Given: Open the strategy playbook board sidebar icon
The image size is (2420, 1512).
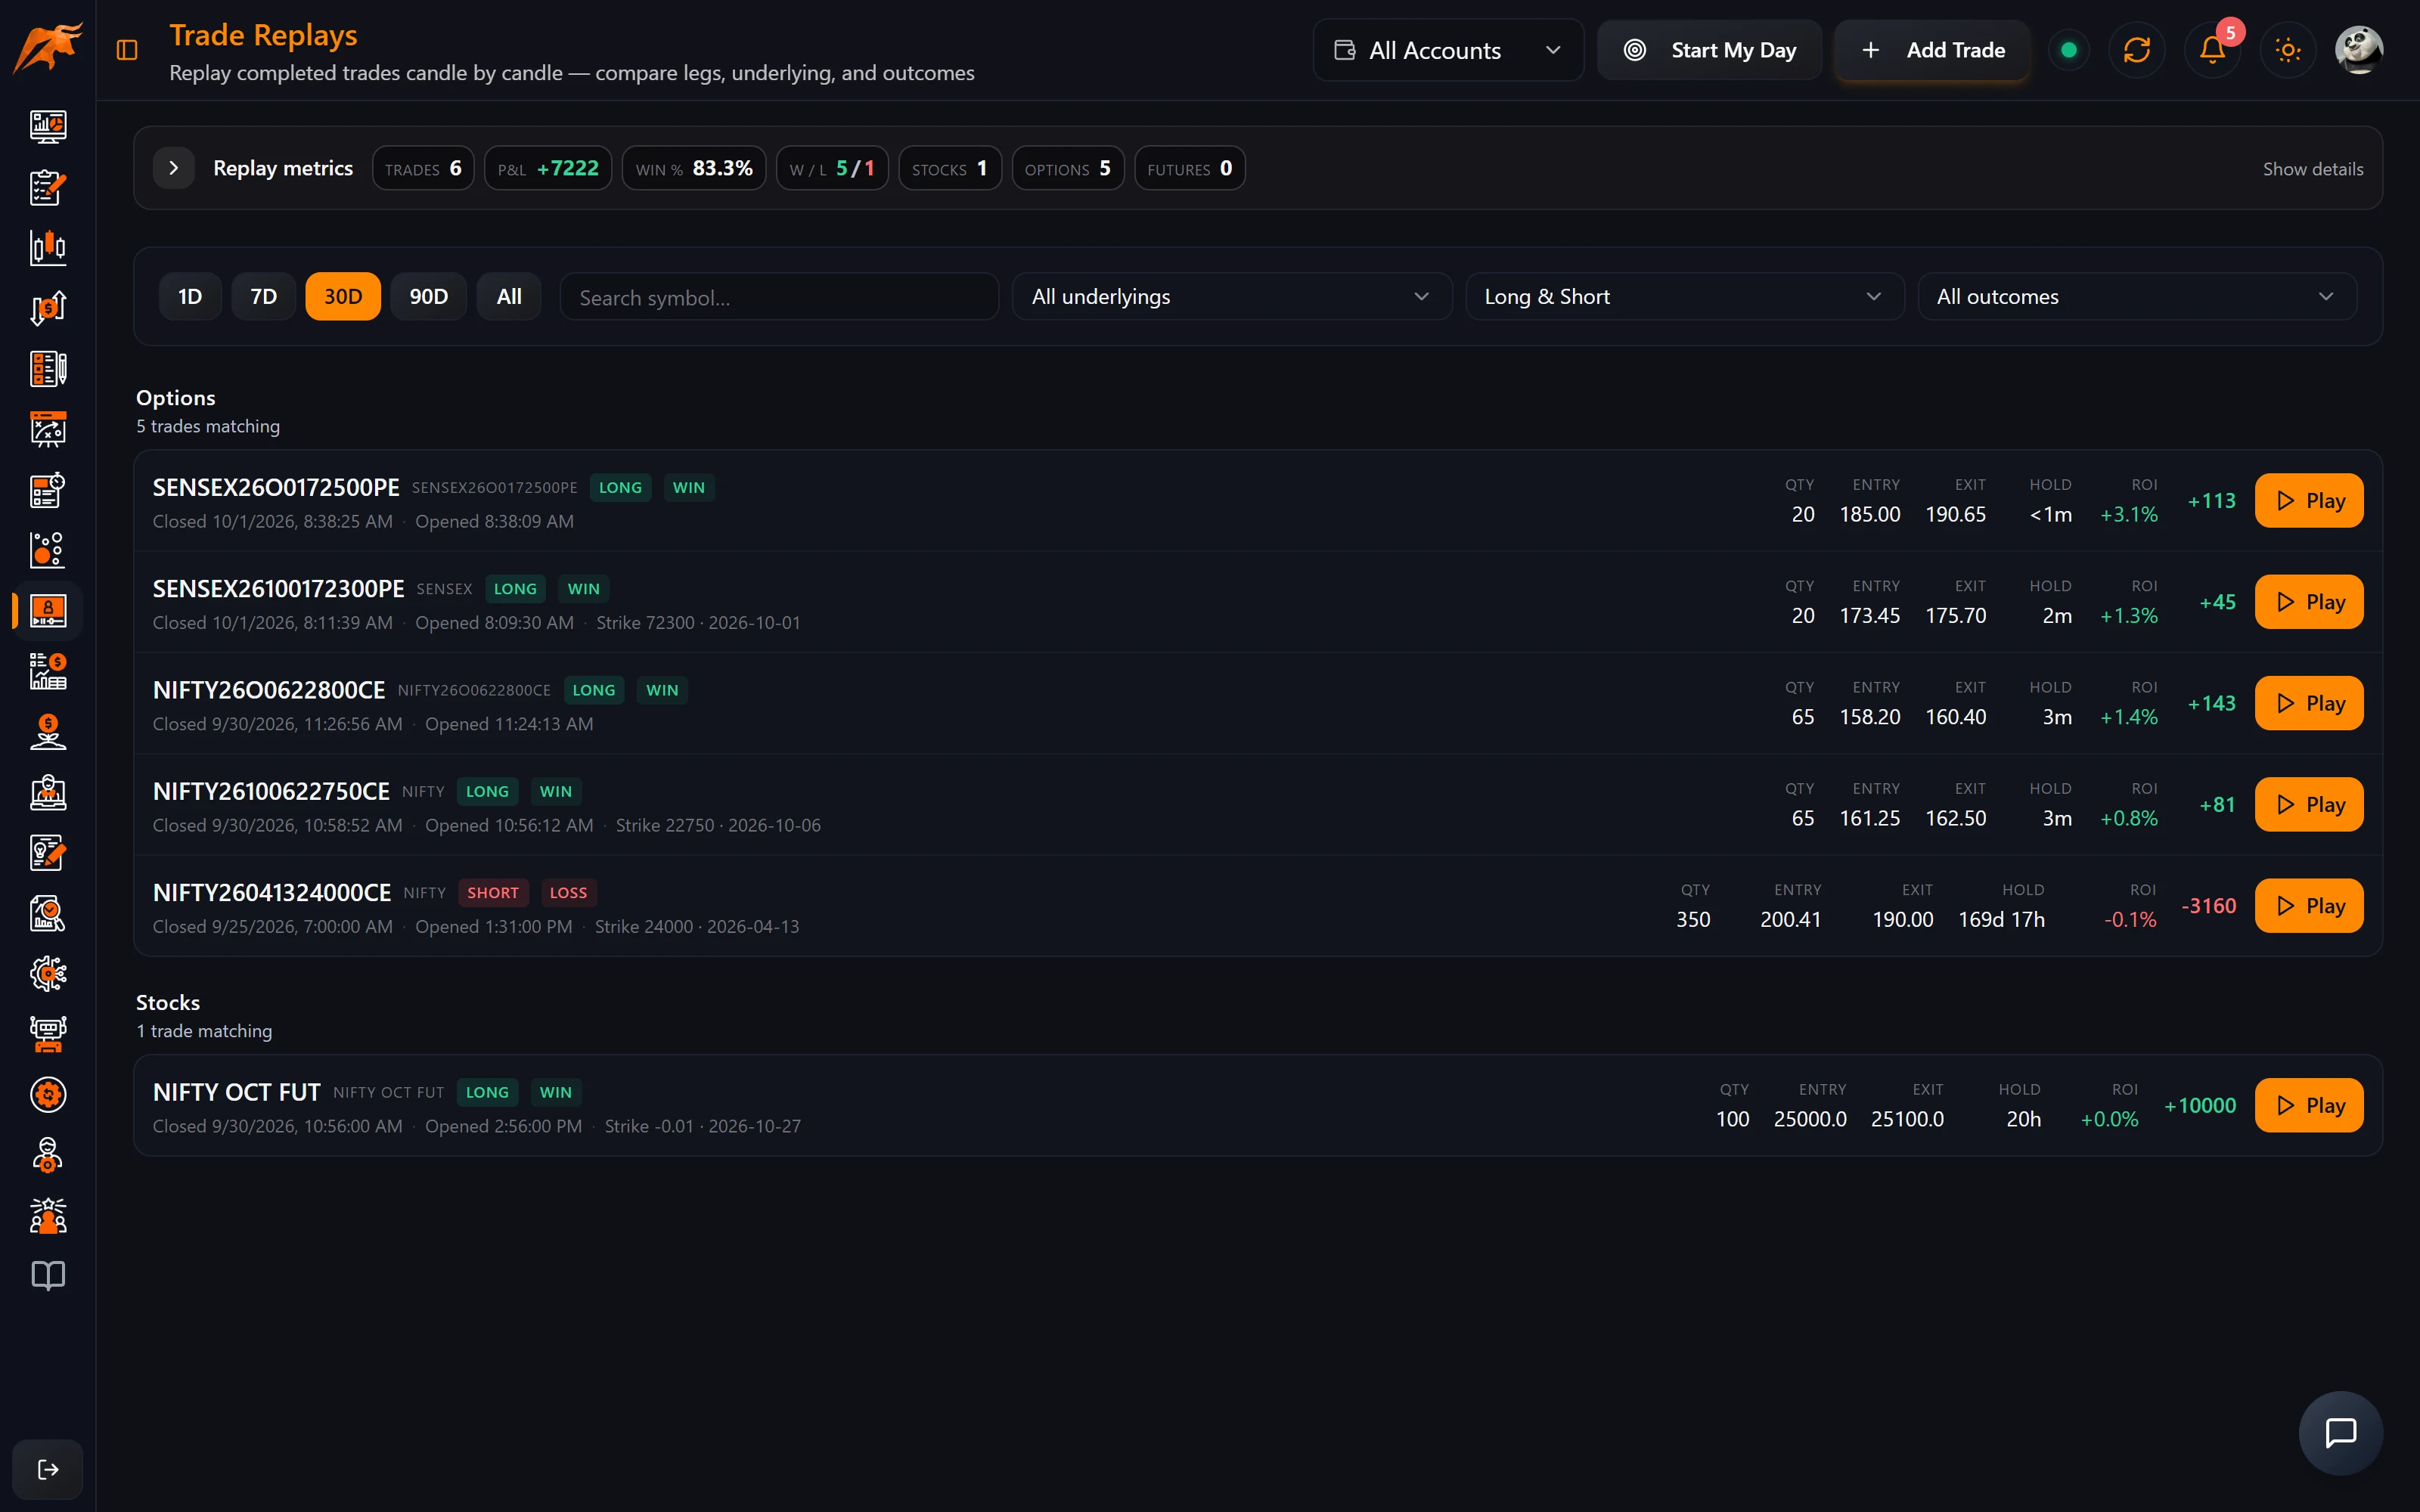Looking at the screenshot, I should point(48,429).
